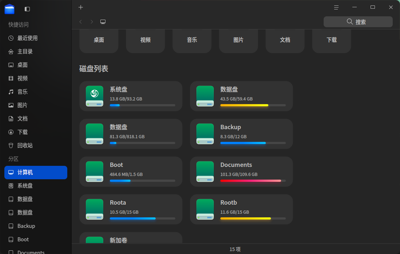Click the 13.8 GB/93.2 GB text

[126, 99]
